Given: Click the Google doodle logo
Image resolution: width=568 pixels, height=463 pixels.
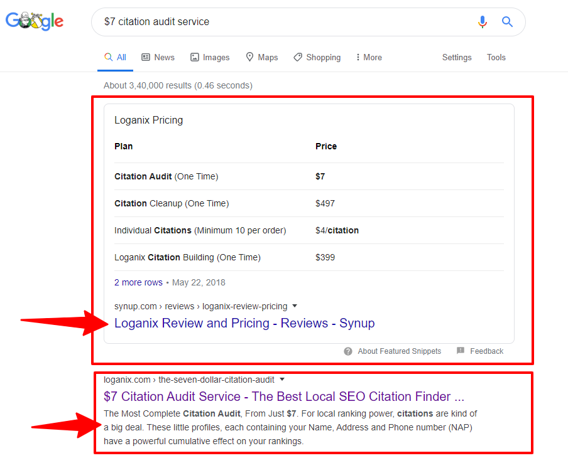Looking at the screenshot, I should pyautogui.click(x=35, y=21).
